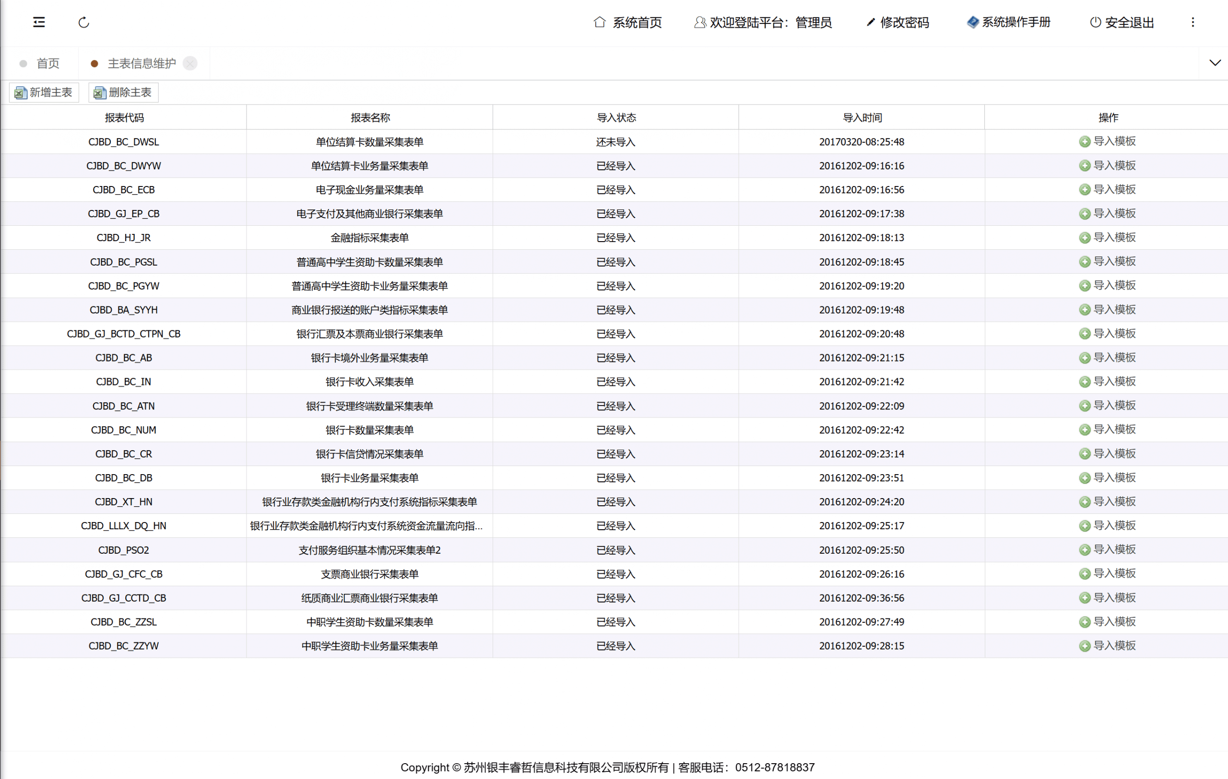1228x779 pixels.
Task: Click the 删除主表 button
Action: click(x=123, y=92)
